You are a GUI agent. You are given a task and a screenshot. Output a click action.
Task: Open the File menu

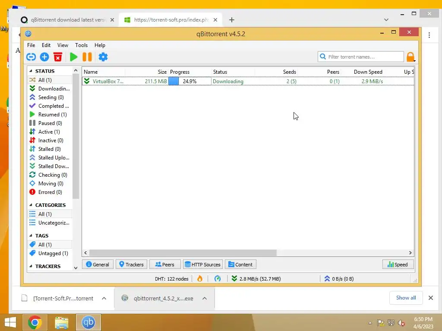[x=31, y=45]
